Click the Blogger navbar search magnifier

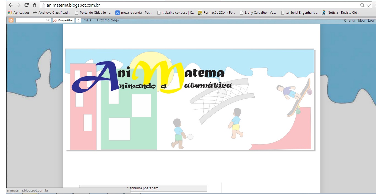pos(48,20)
